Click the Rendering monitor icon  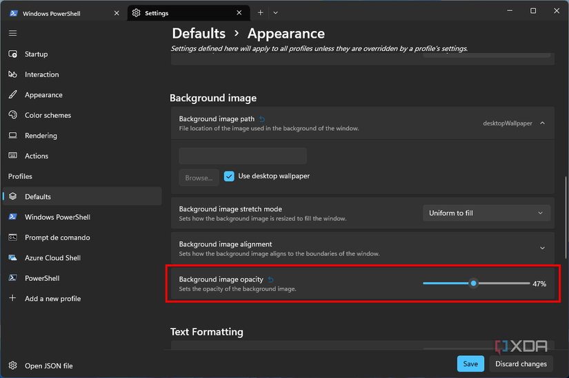pyautogui.click(x=12, y=136)
